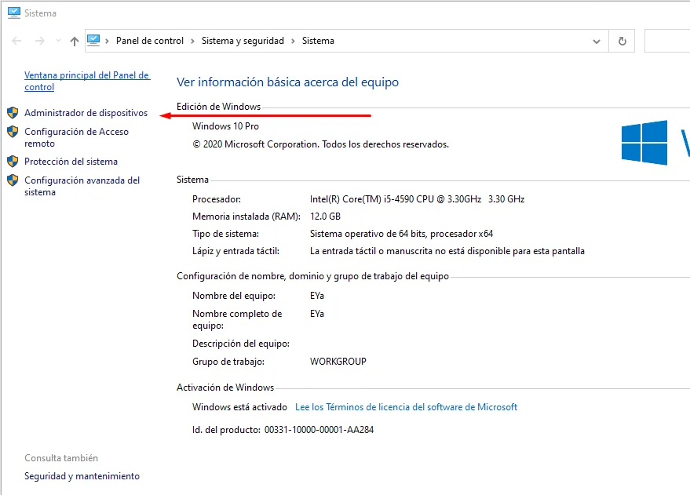Go up one level with the up arrow

pyautogui.click(x=74, y=41)
